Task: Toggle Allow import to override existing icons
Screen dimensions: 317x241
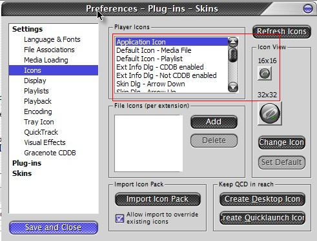Action: pos(119,218)
